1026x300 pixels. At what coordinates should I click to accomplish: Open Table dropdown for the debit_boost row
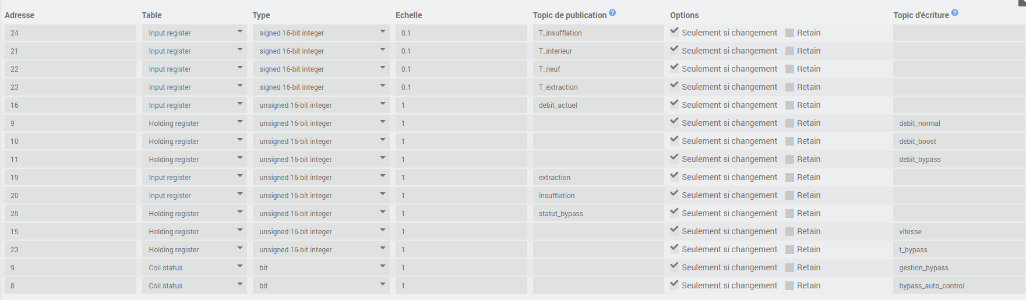[x=194, y=142]
